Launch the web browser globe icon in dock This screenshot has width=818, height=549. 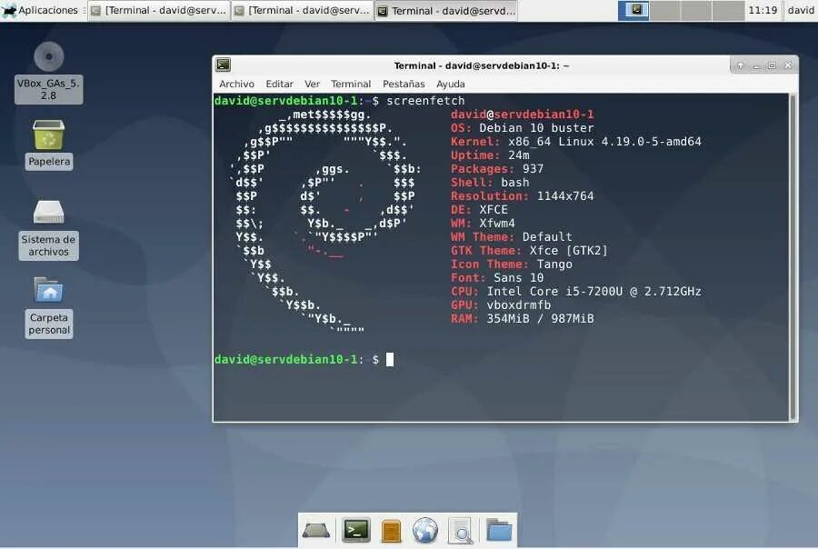click(425, 531)
